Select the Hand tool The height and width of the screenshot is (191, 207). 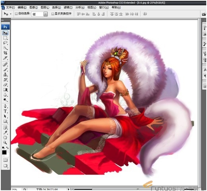click(x=5, y=137)
